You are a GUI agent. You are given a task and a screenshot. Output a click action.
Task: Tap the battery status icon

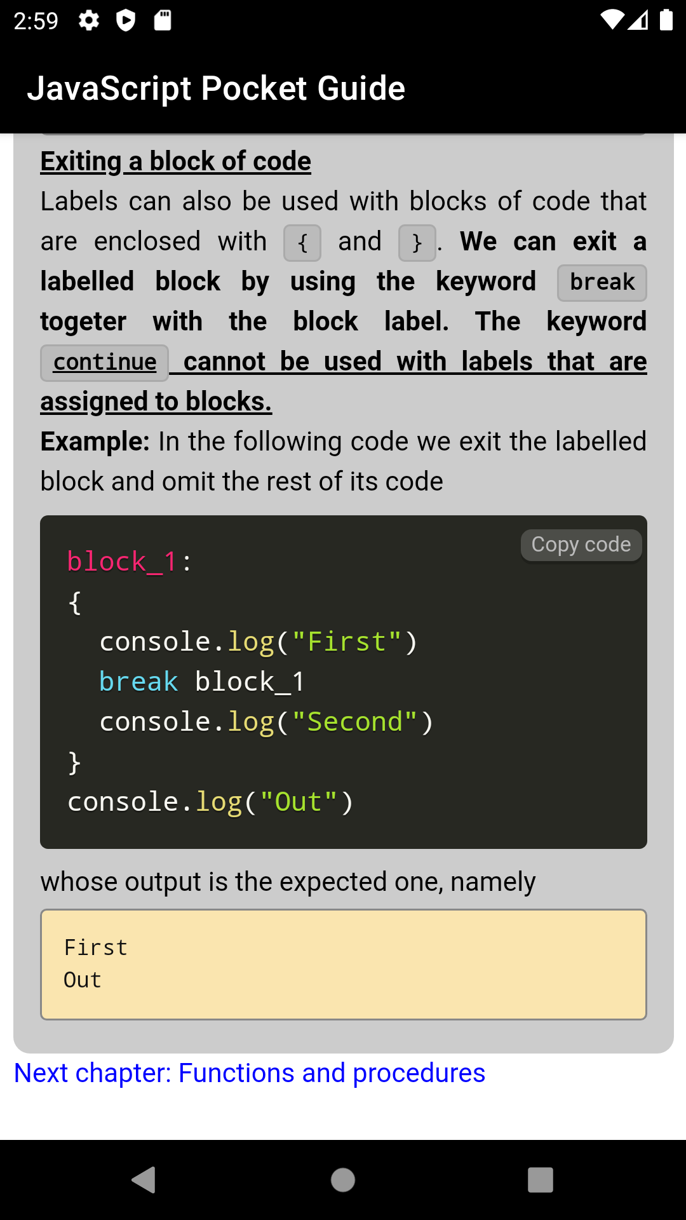666,20
